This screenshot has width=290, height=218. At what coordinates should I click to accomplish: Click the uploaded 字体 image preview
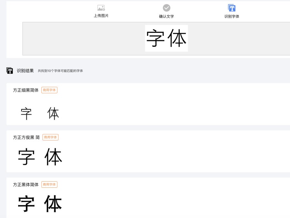pyautogui.click(x=166, y=38)
